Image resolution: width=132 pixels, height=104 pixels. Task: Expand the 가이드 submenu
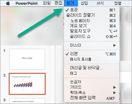(x=92, y=87)
